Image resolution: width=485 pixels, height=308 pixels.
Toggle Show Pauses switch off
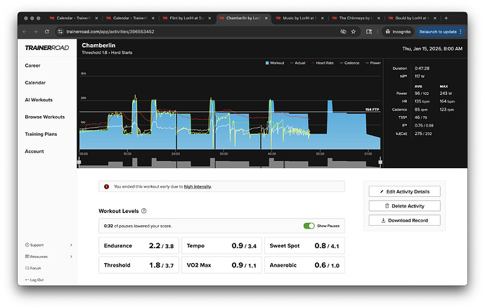coord(309,226)
